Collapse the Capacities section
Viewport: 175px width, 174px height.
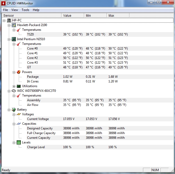[x=14, y=124]
